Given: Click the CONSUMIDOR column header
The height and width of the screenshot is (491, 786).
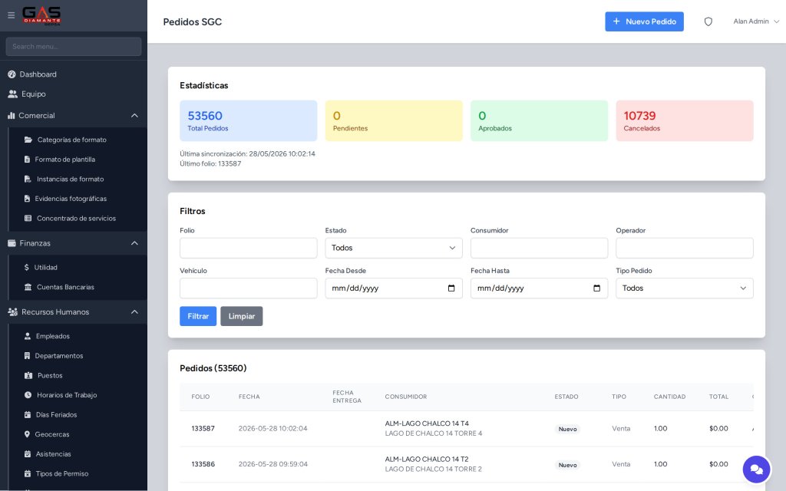Looking at the screenshot, I should 405,397.
